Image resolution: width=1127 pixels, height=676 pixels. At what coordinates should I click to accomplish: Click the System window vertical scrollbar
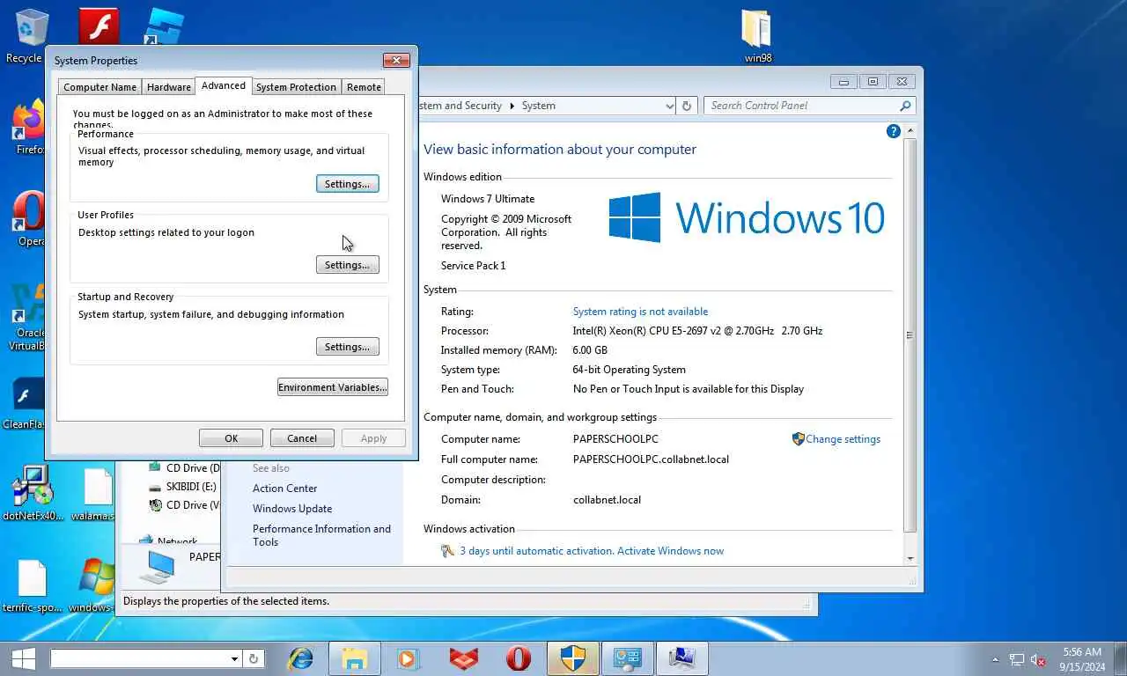click(x=910, y=334)
